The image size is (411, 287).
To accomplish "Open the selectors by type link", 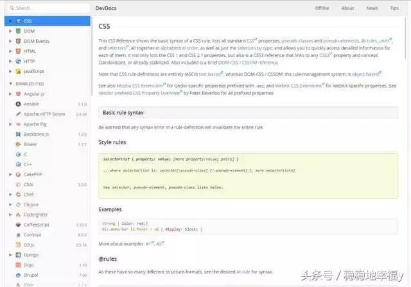I will (x=255, y=48).
